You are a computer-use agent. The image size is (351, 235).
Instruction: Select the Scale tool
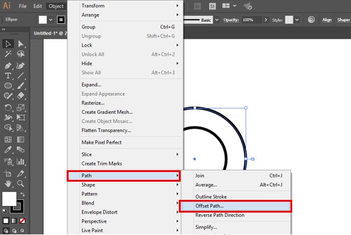tap(21, 108)
